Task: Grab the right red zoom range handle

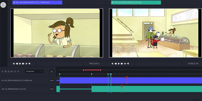Action: point(100,70)
